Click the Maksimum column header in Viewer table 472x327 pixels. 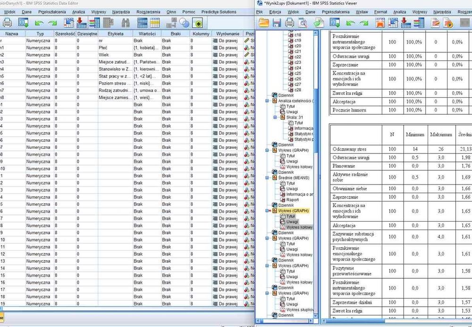point(441,135)
